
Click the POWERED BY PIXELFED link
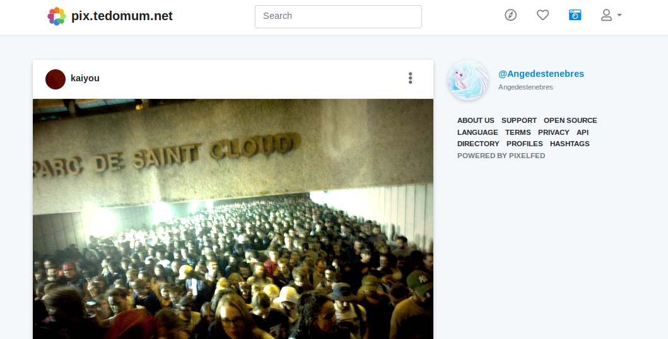(501, 156)
